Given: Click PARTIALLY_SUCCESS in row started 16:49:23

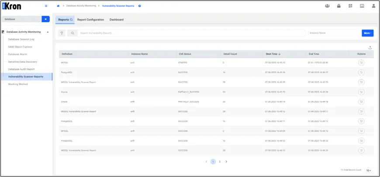Looking at the screenshot, I should click(189, 92).
